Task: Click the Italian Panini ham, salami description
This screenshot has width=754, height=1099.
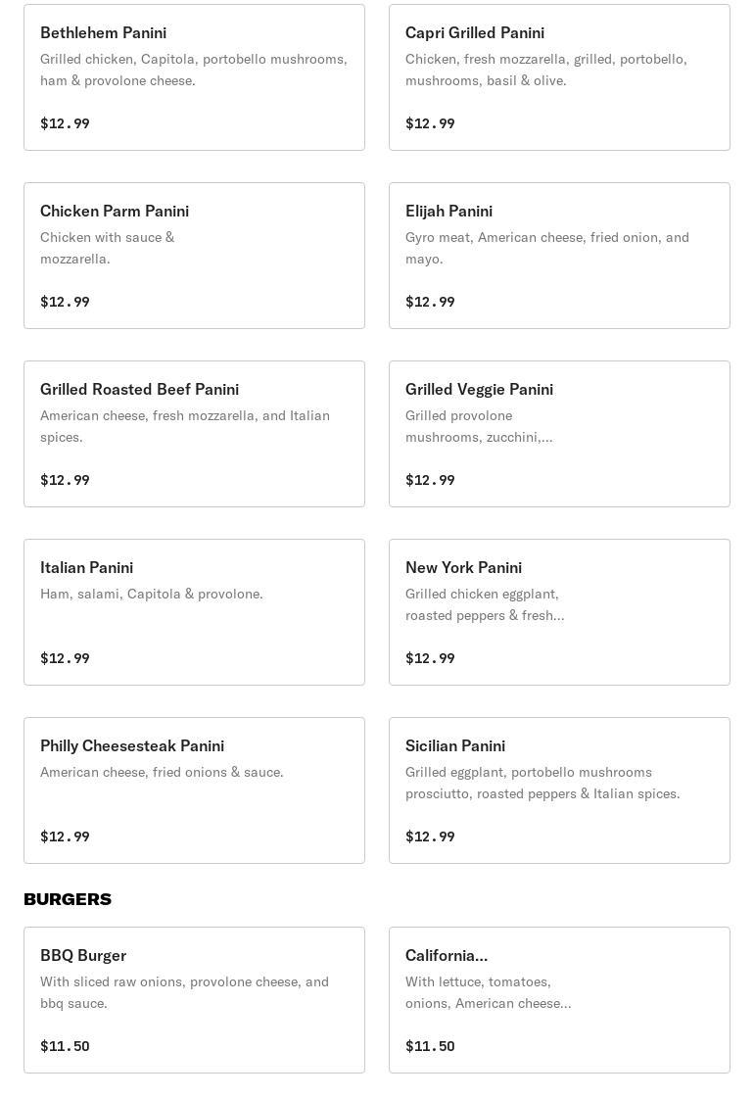Action: point(152,594)
